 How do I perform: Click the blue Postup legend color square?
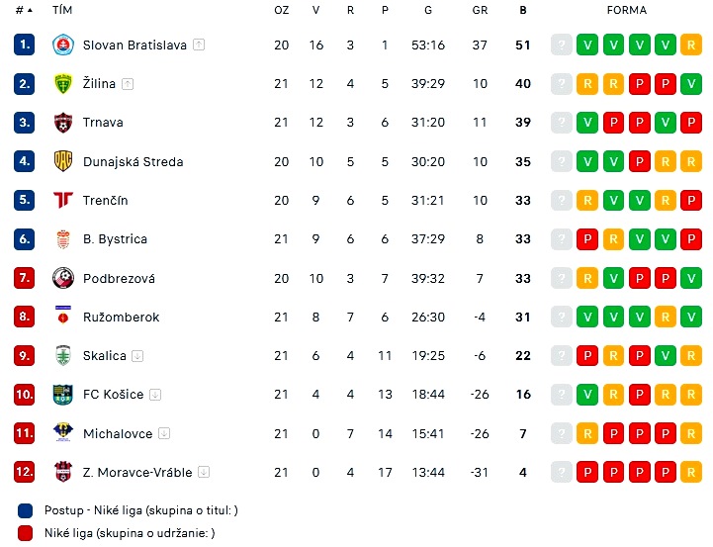tap(25, 510)
